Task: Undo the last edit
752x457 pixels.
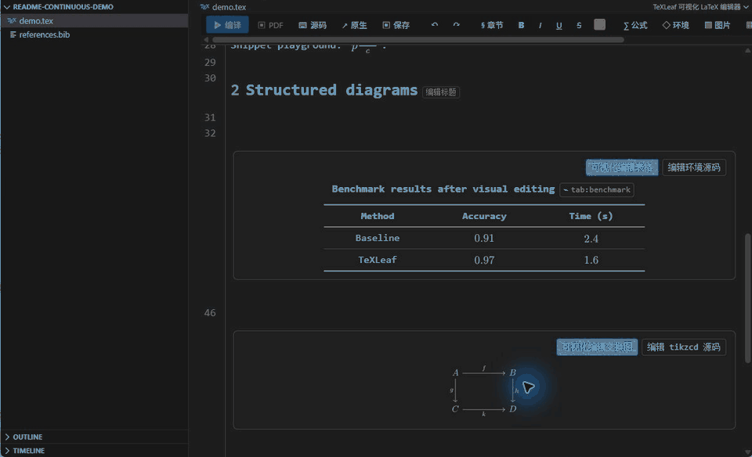Action: tap(435, 25)
